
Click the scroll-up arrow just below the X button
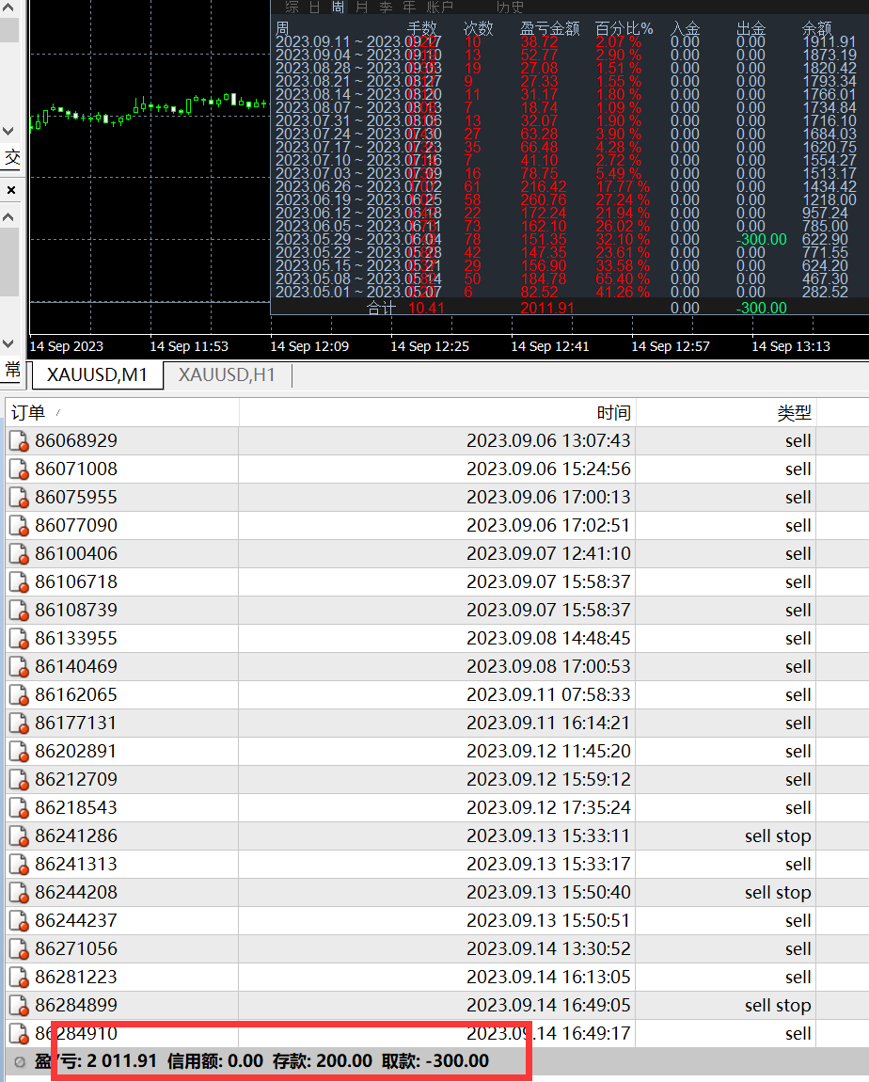coord(8,216)
